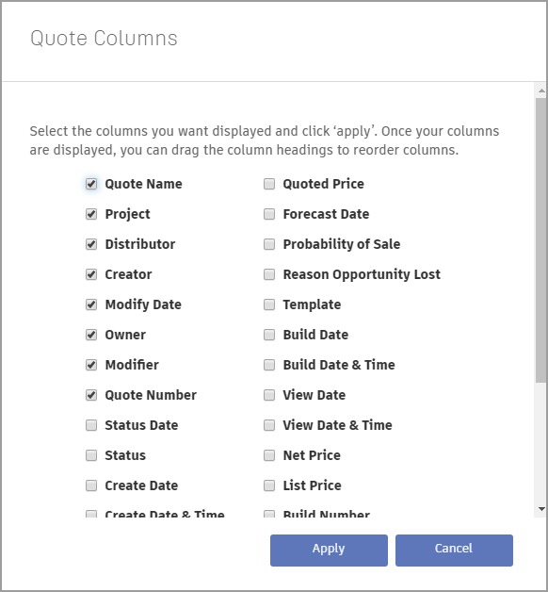
Task: Check the Status column checkbox
Action: (x=91, y=455)
